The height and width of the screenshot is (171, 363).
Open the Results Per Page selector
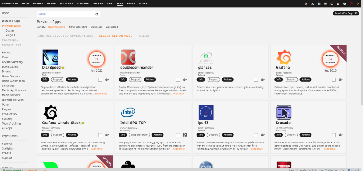click(x=346, y=13)
